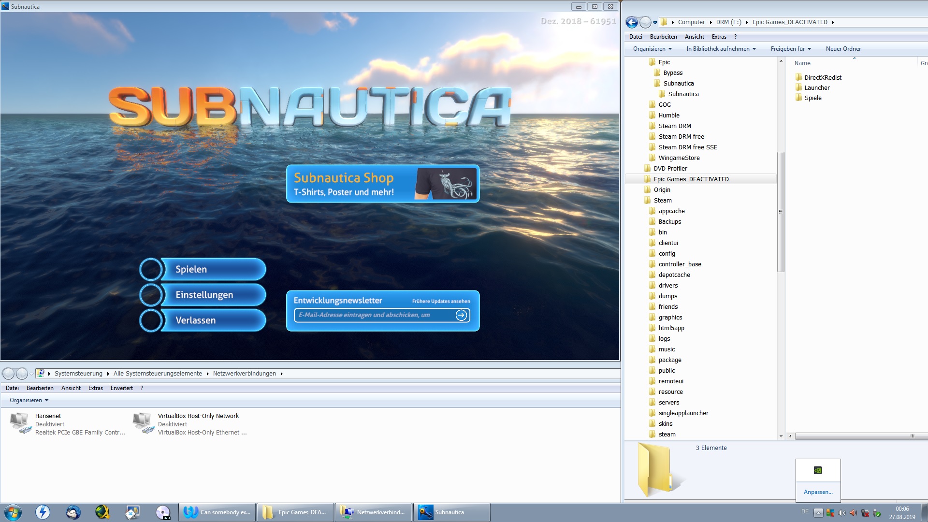The width and height of the screenshot is (928, 522).
Task: Click Alle Systemsteuerungselemente breadcrumb
Action: (158, 374)
